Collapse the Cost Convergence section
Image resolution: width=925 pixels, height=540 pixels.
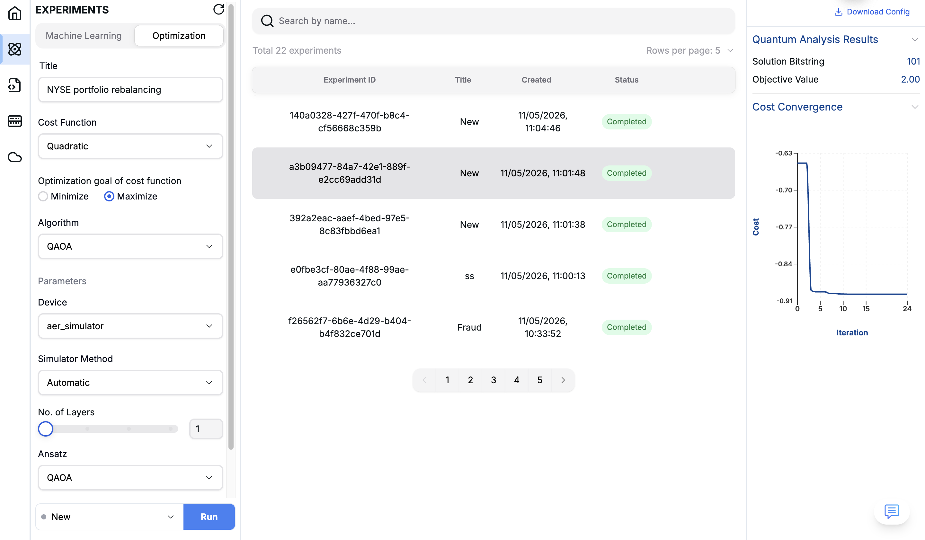coord(915,107)
